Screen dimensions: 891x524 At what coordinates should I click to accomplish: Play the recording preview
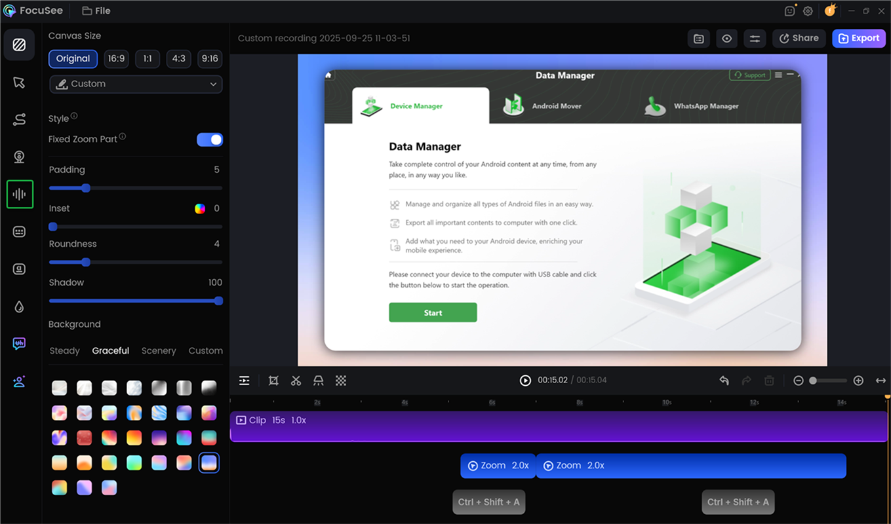525,380
